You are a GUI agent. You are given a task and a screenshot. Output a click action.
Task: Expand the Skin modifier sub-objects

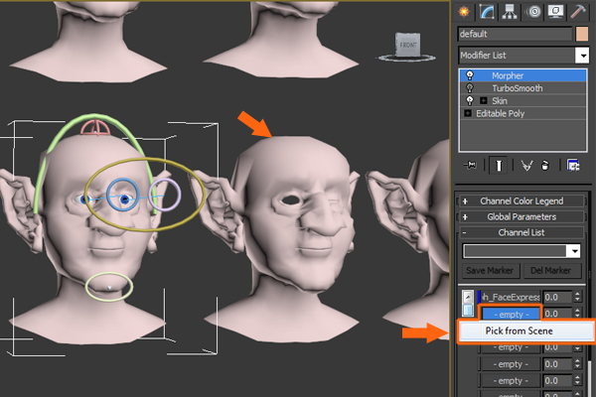pos(484,100)
